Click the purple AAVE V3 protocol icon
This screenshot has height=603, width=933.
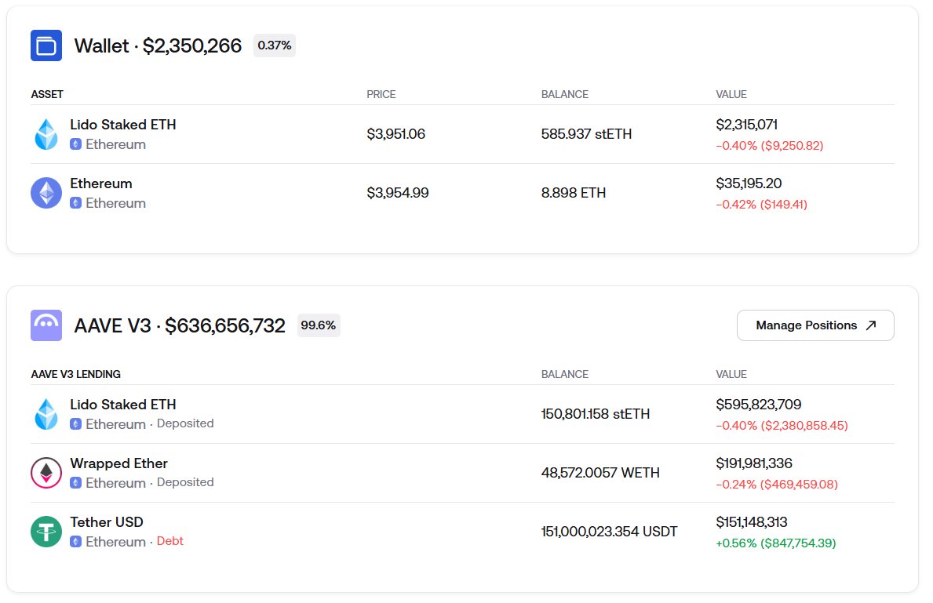click(46, 325)
